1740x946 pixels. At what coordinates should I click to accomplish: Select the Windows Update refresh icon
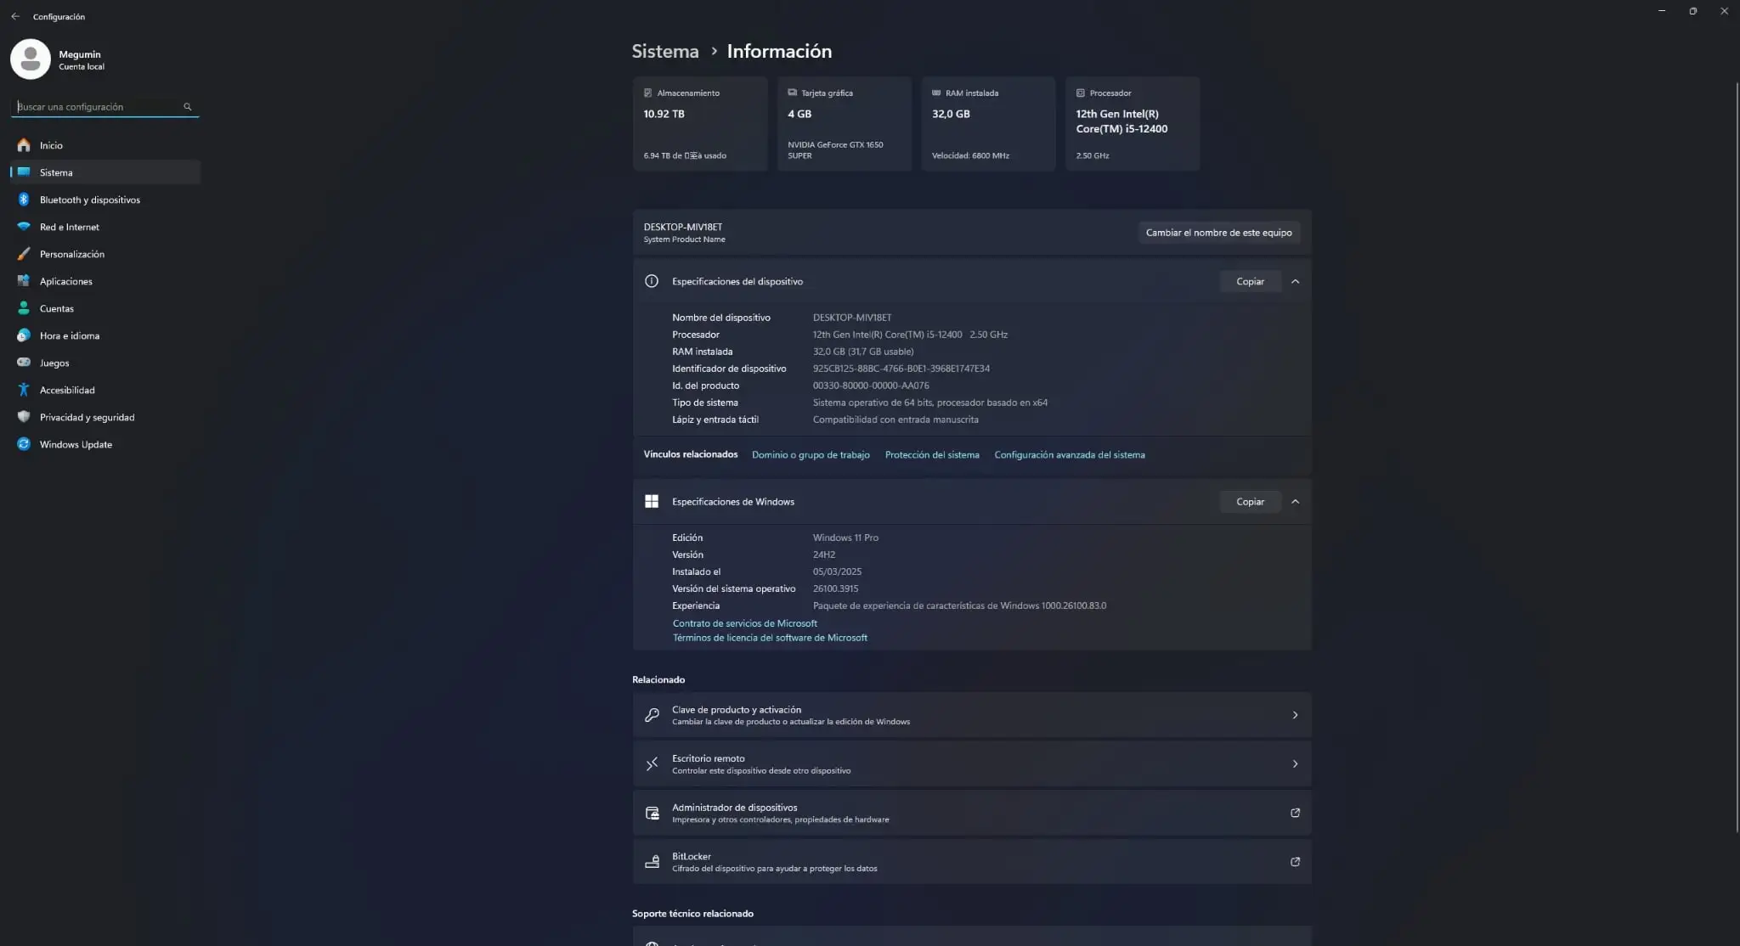click(24, 444)
